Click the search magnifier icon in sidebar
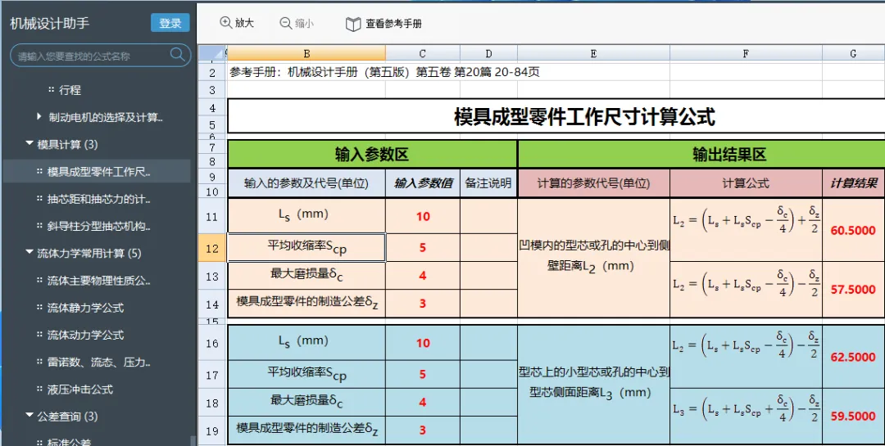 point(177,55)
